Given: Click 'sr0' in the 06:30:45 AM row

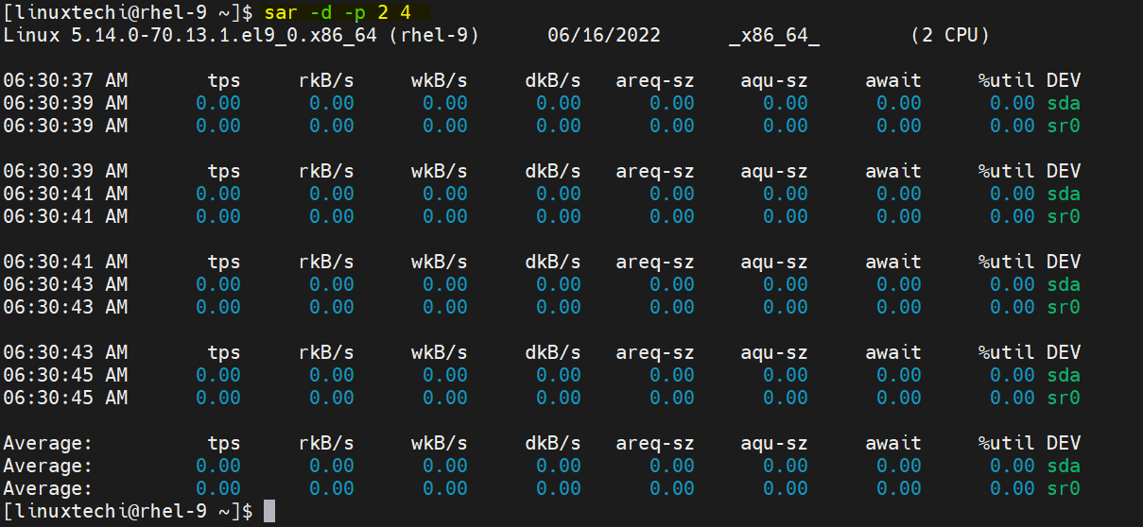Looking at the screenshot, I should pos(1064,398).
